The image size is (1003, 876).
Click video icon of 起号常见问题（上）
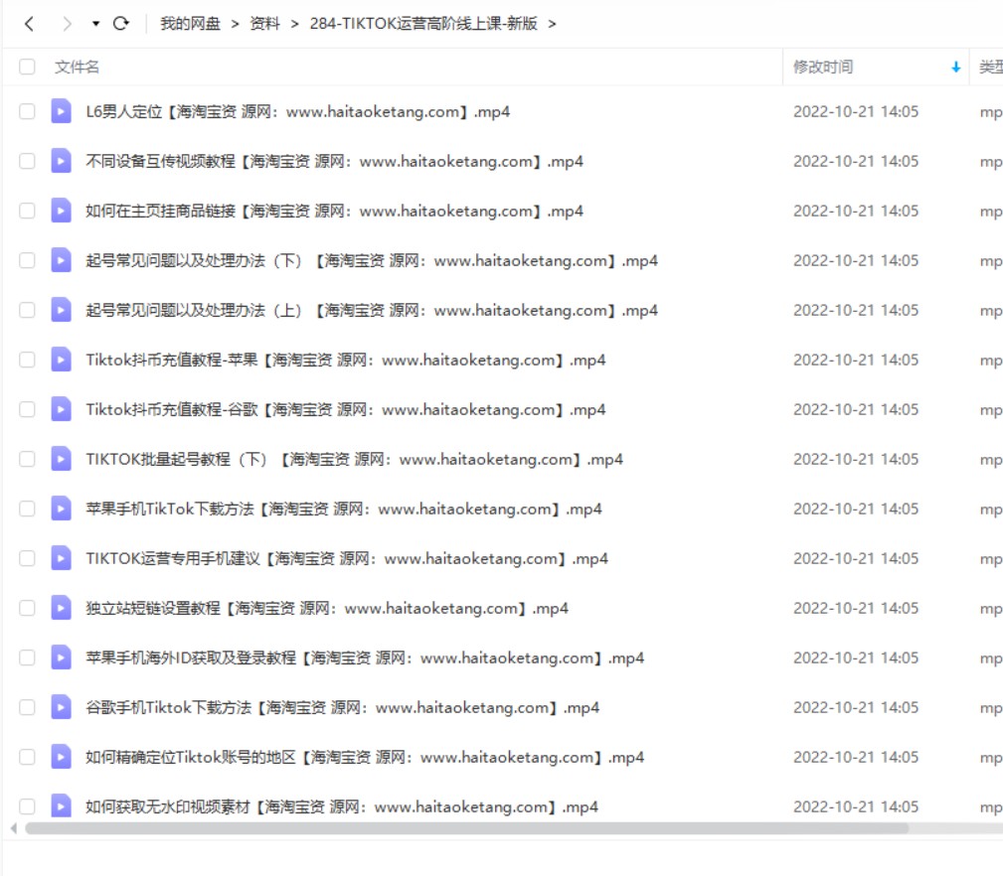pyautogui.click(x=61, y=310)
